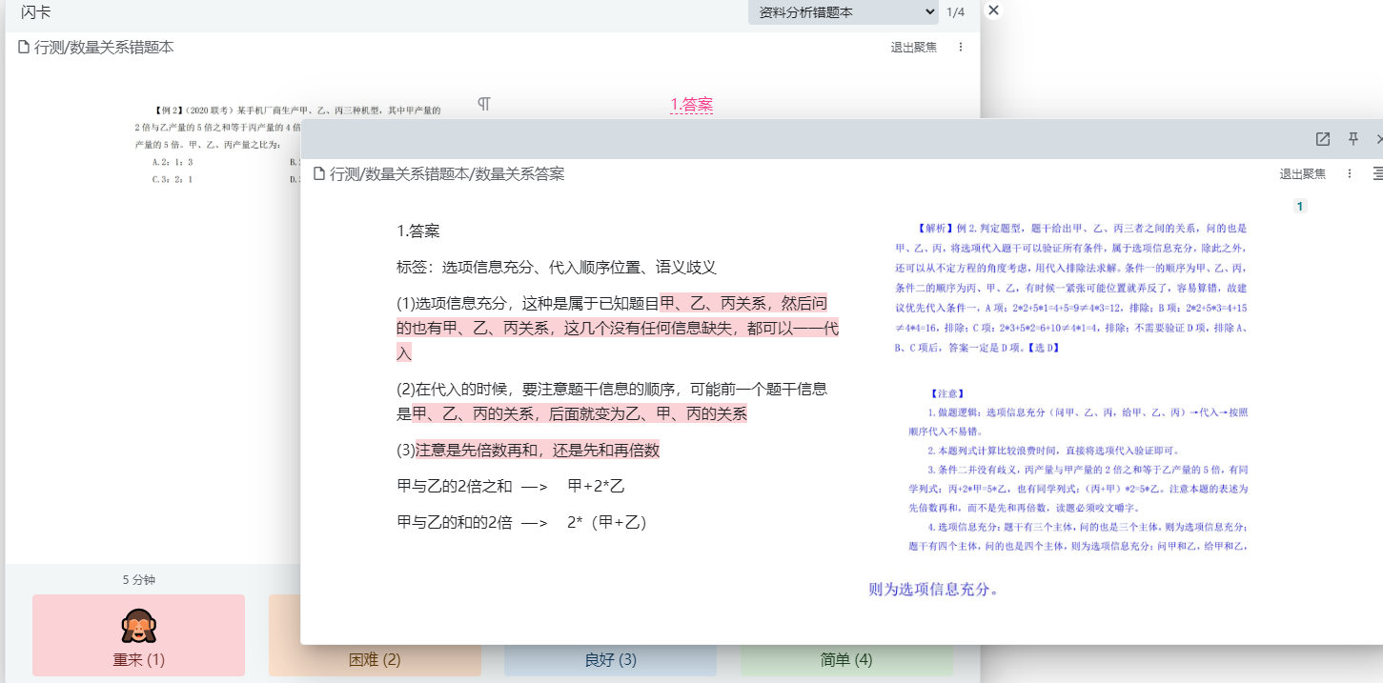Click 退出聚焦 in the floating answer window
1383x683 pixels.
tap(1302, 173)
